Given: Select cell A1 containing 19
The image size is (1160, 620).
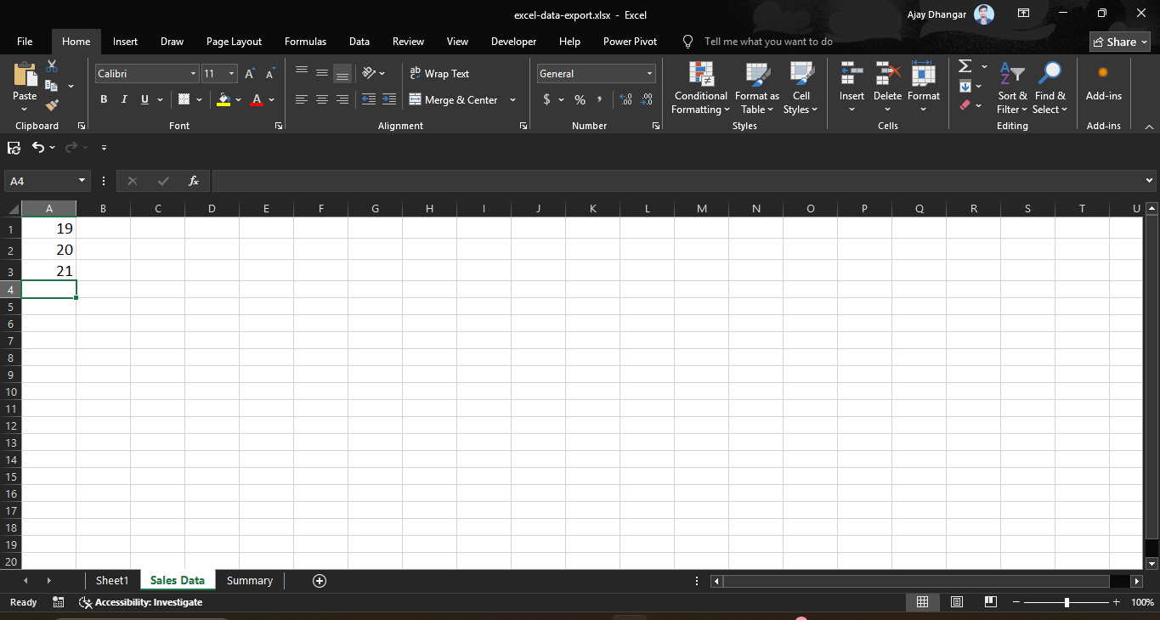Looking at the screenshot, I should pos(48,228).
